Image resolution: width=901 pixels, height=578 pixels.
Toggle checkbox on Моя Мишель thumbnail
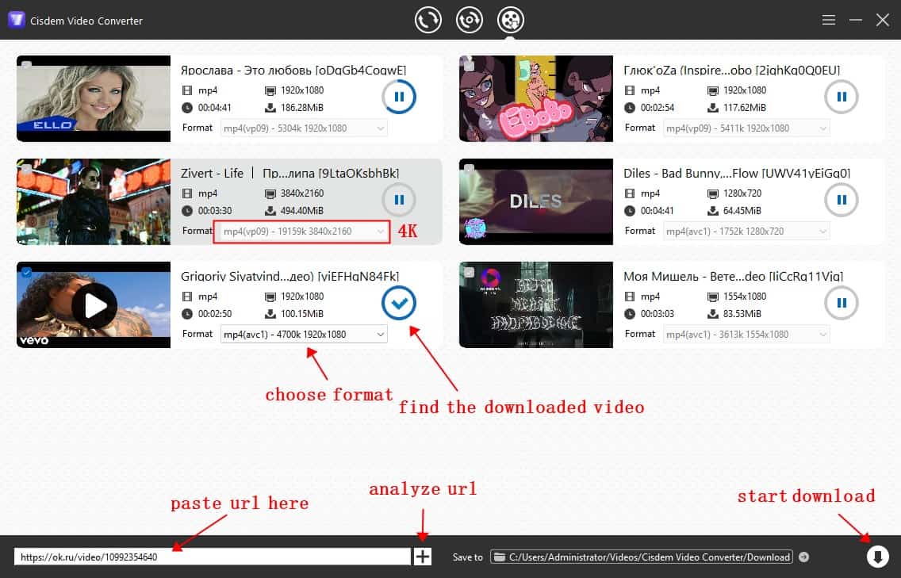click(469, 272)
